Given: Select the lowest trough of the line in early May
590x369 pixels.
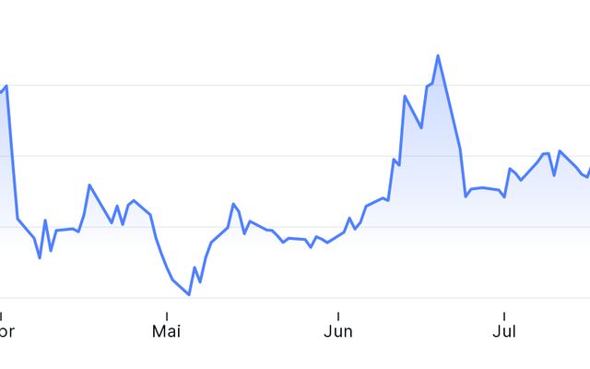Looking at the screenshot, I should [189, 295].
